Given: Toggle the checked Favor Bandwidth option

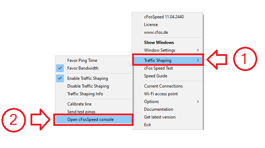Looking at the screenshot, I should pos(83,68).
